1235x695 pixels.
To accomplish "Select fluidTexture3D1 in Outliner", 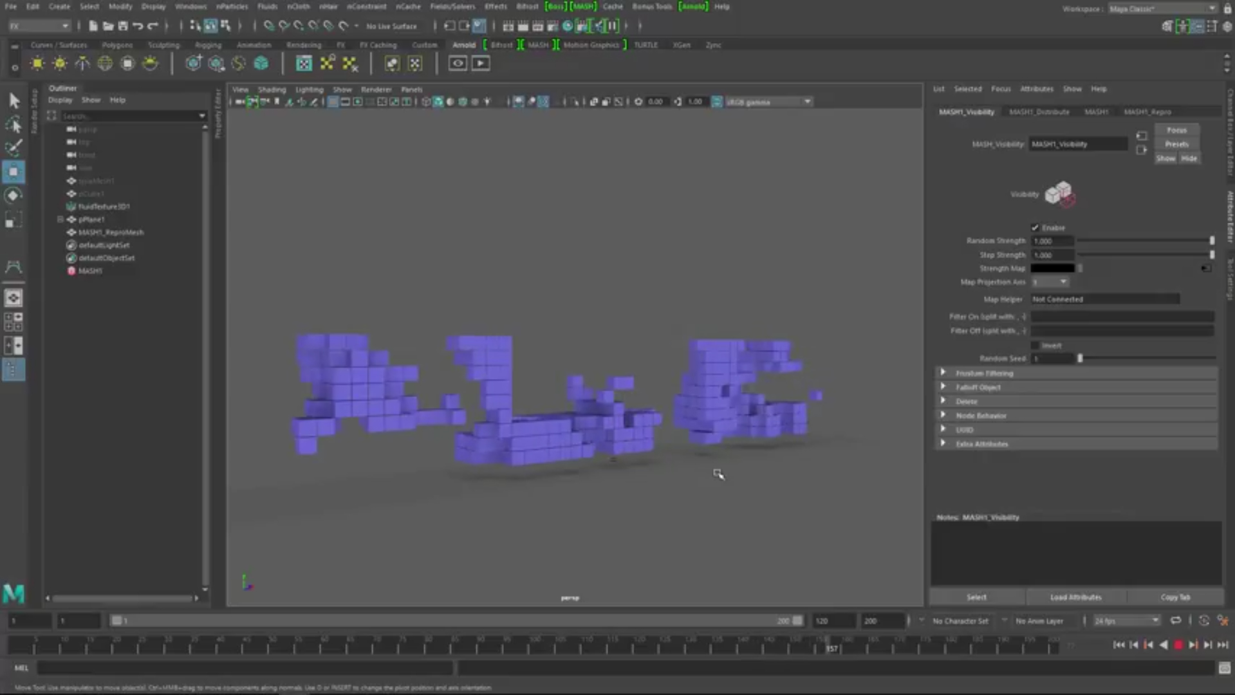I will pyautogui.click(x=104, y=207).
